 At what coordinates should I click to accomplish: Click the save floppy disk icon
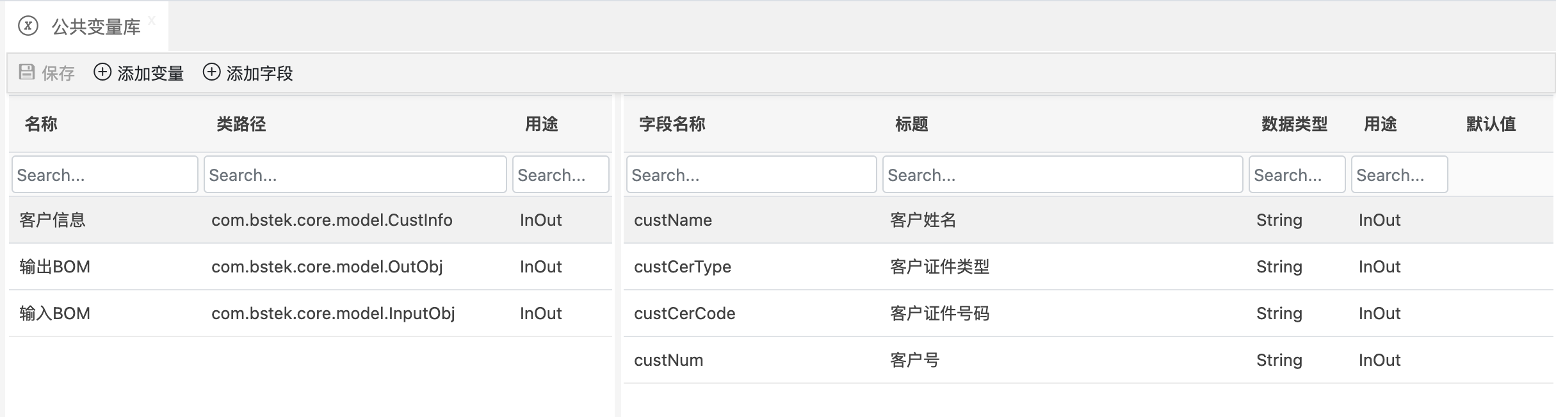coord(26,72)
